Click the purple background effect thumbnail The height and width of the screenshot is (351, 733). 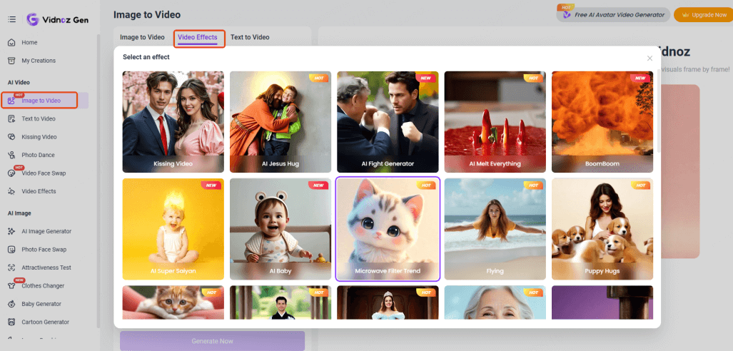click(602, 302)
